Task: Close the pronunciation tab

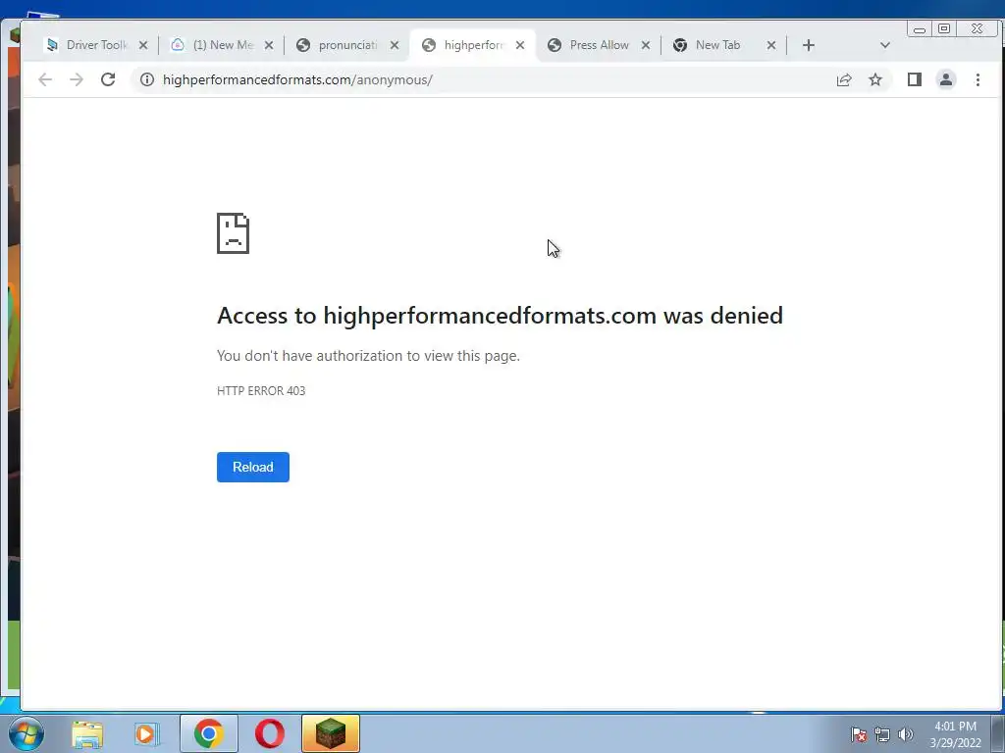Action: 395,45
